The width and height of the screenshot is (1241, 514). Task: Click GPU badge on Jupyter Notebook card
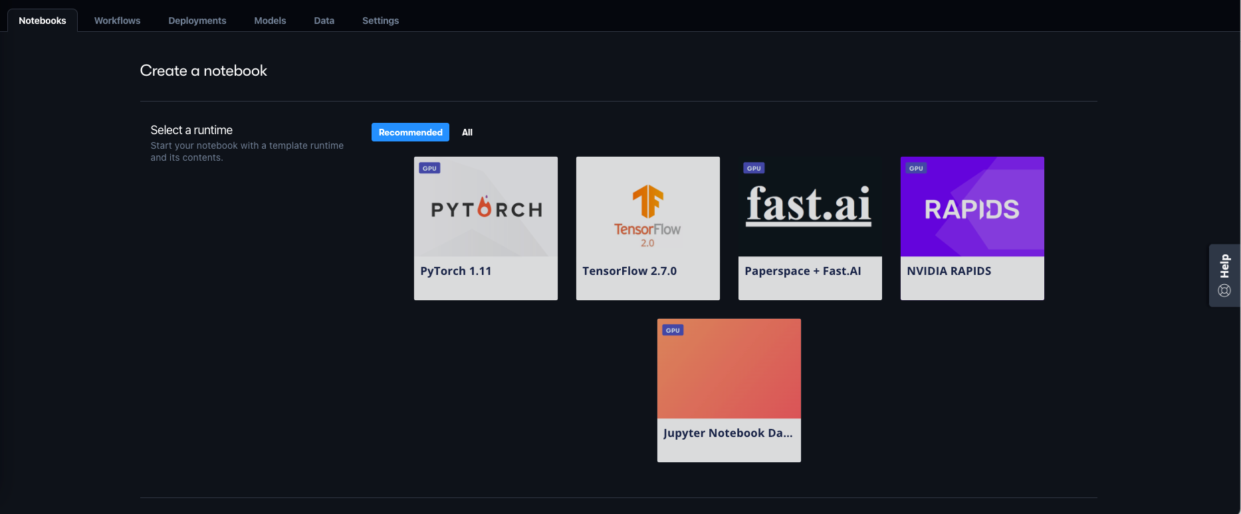pos(673,330)
